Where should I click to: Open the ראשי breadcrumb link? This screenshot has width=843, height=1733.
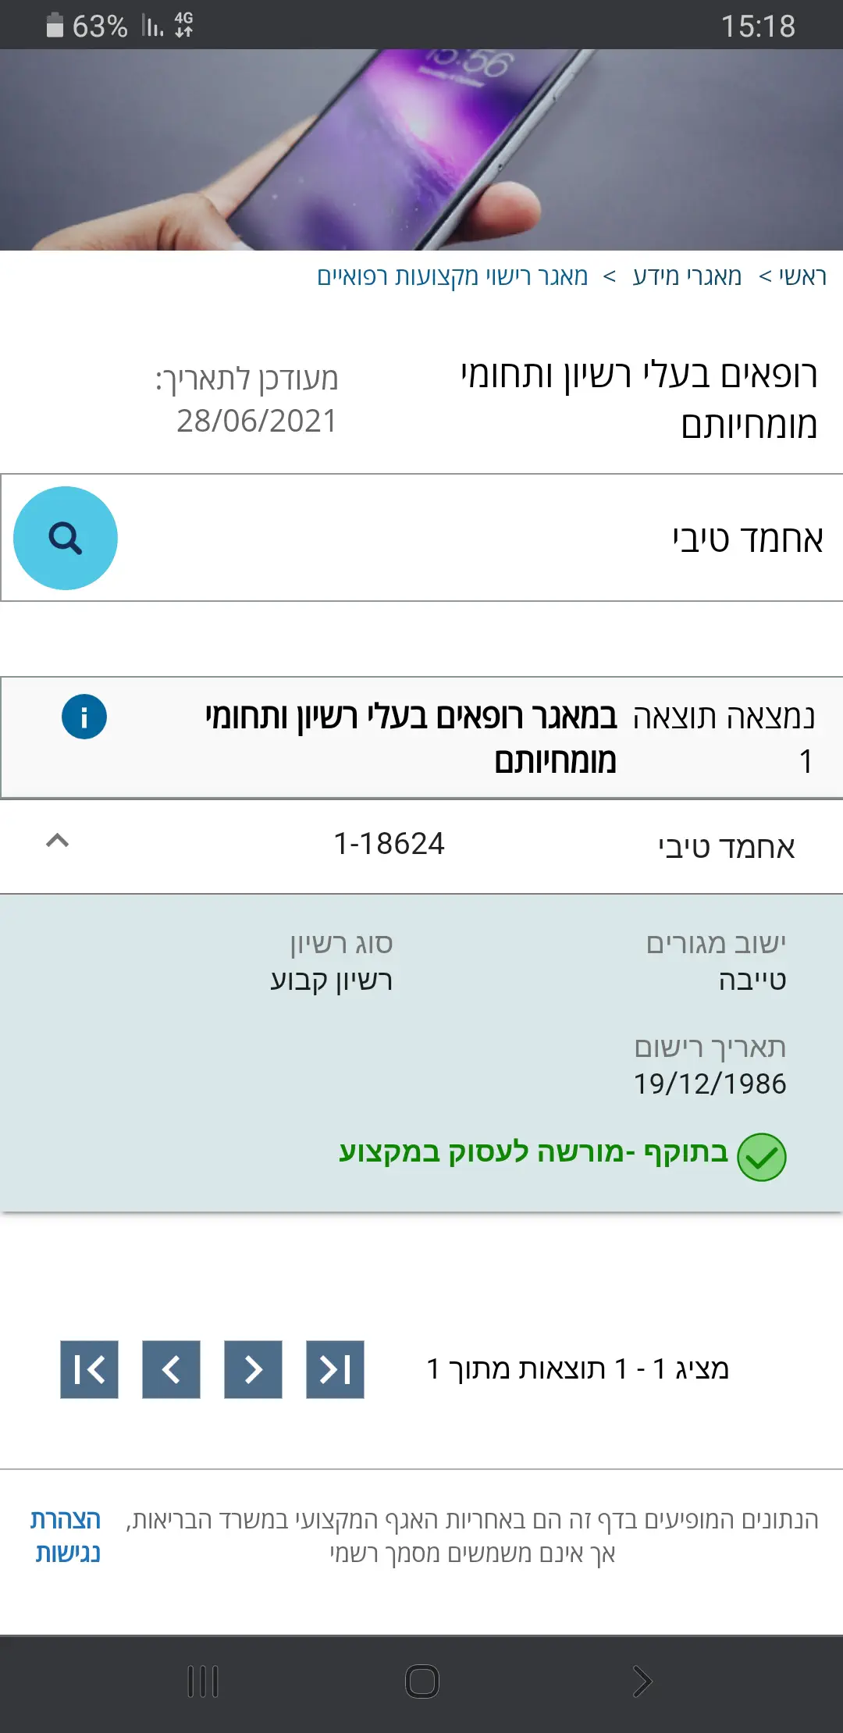[802, 276]
